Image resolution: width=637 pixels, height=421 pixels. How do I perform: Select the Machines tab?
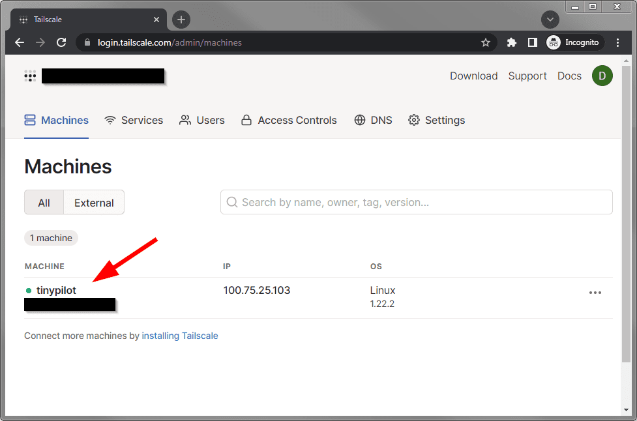[x=57, y=120]
